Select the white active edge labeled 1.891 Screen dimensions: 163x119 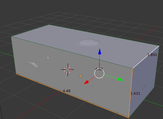click(146, 57)
